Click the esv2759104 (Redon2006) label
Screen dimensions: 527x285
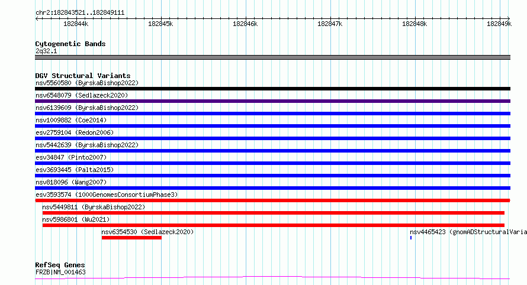pyautogui.click(x=75, y=132)
